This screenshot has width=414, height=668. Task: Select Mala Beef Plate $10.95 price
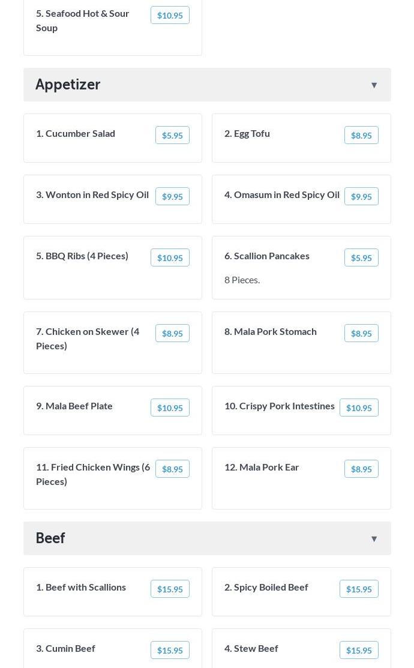click(x=170, y=408)
